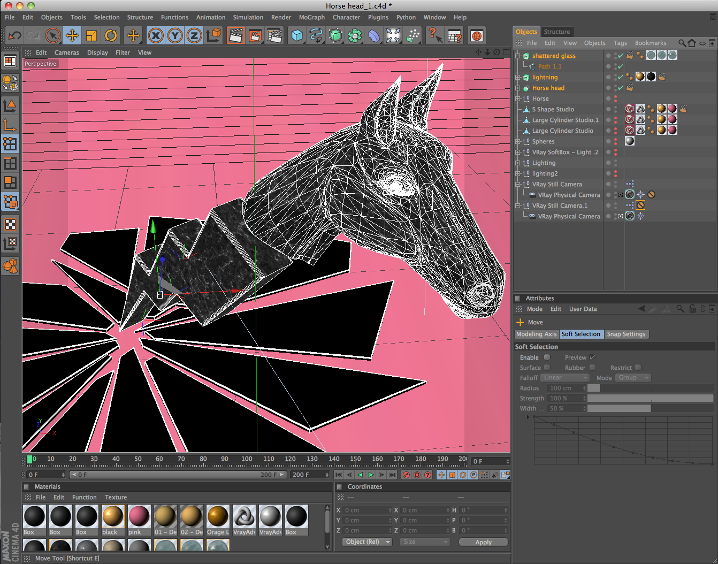Open the spline drawing tool icon

pos(316,36)
